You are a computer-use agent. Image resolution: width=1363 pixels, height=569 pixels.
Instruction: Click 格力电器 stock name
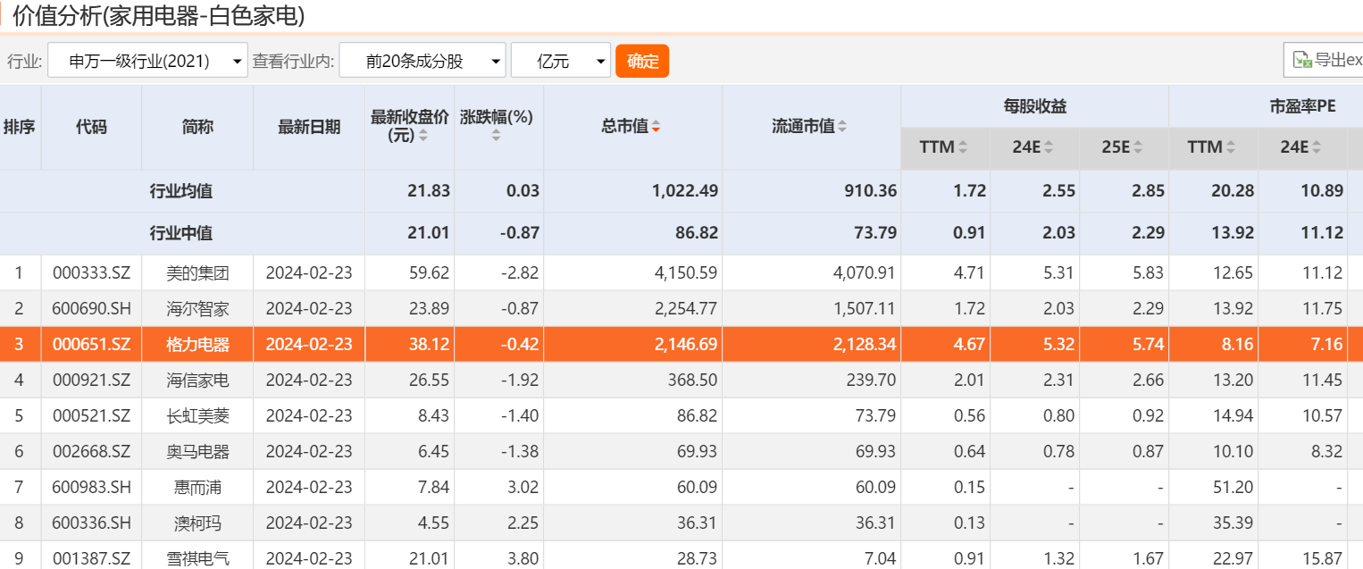197,345
